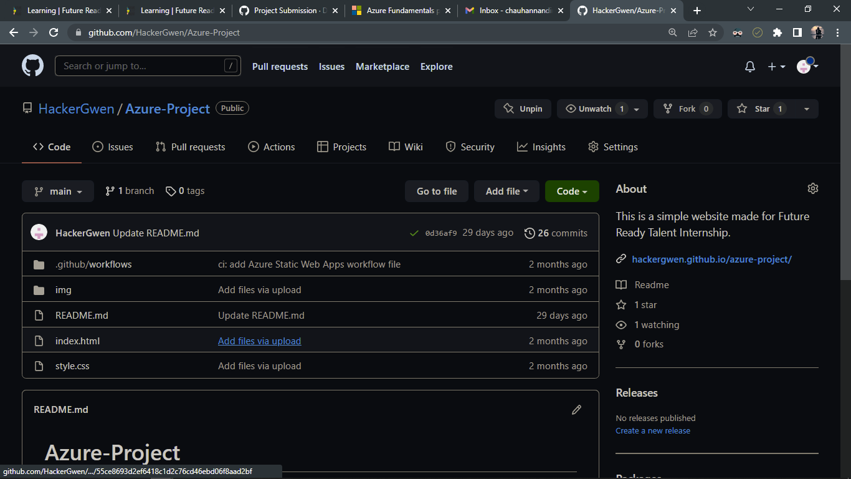Click the browser share page icon

point(693,32)
